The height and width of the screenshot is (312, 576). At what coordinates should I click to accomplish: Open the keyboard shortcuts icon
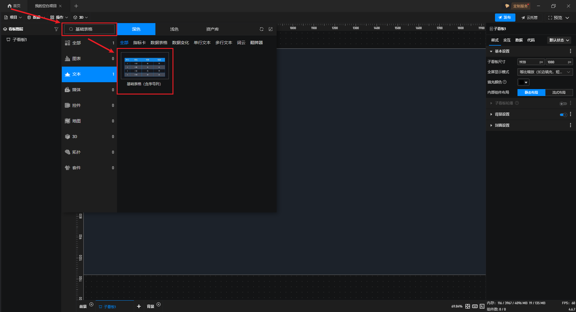(475, 306)
